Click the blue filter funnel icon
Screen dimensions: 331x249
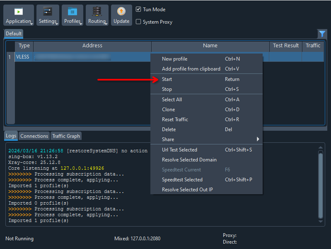pos(322,34)
